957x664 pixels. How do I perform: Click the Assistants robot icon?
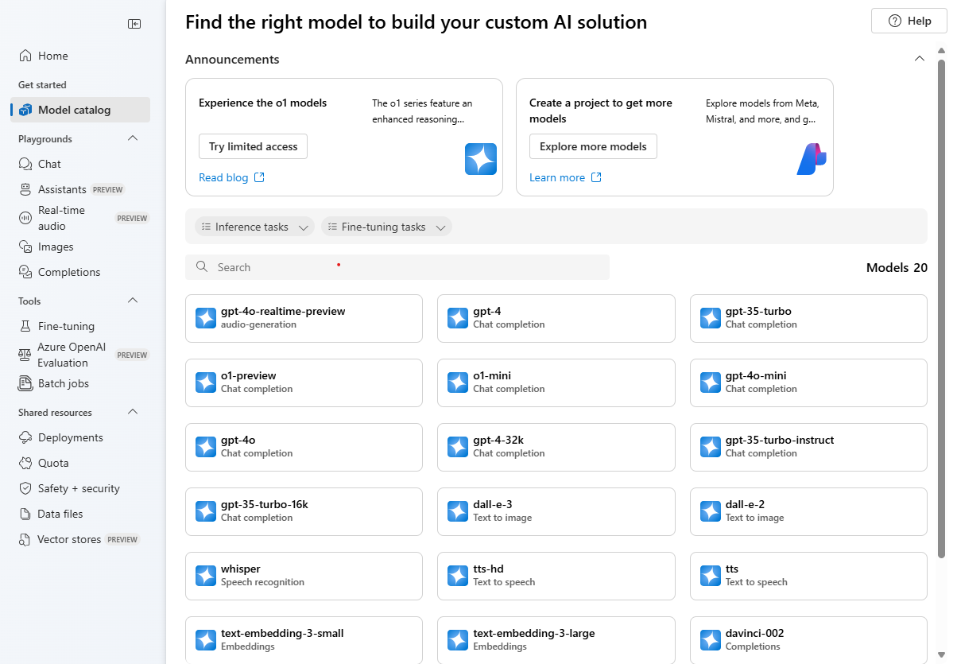tap(25, 189)
